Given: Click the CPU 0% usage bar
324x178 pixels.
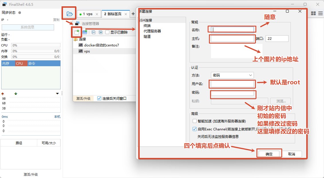Looking at the screenshot, I should pyautogui.click(x=36, y=45).
